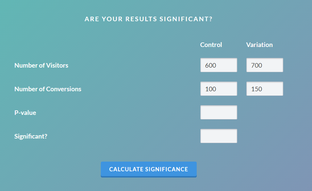
Task: Click the blank box beside P-value
Action: click(218, 112)
